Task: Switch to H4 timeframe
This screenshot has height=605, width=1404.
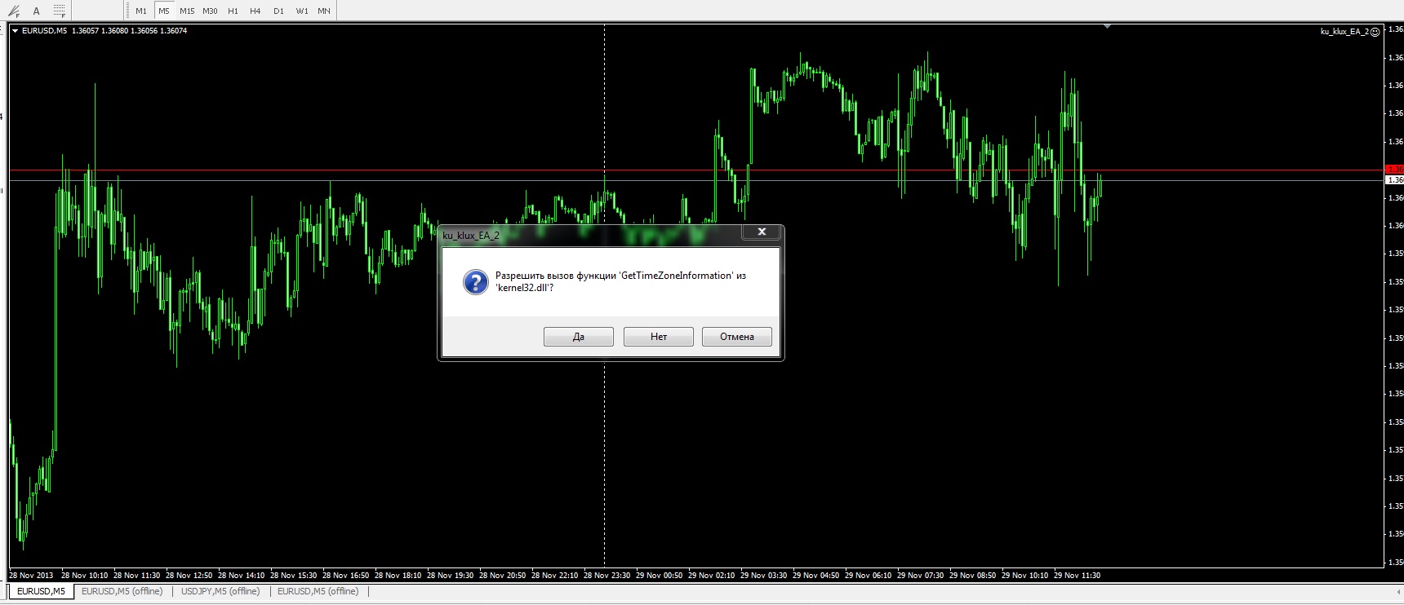Action: tap(255, 11)
